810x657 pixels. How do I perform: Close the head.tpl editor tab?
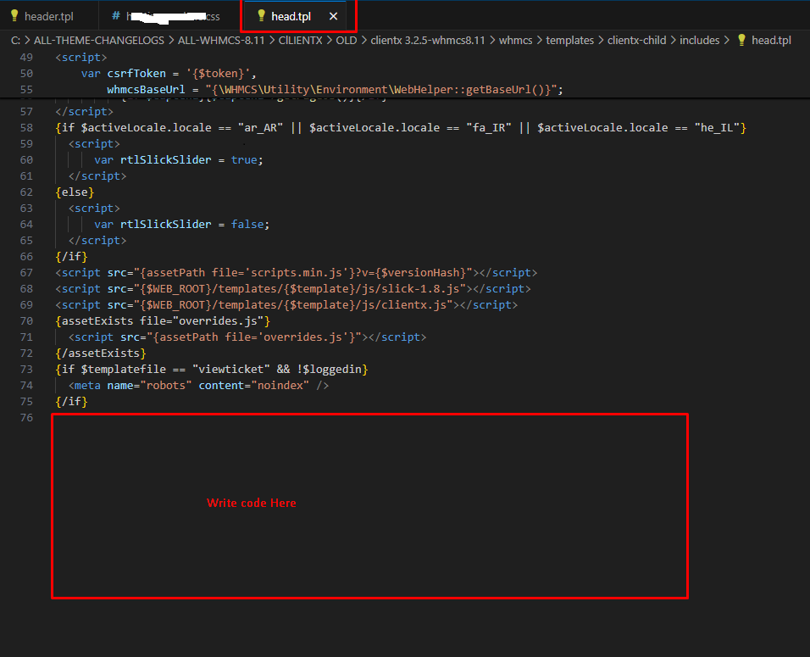point(334,16)
